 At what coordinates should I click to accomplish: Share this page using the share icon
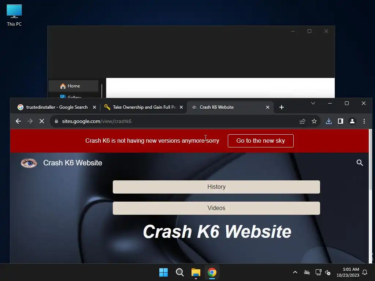302,121
